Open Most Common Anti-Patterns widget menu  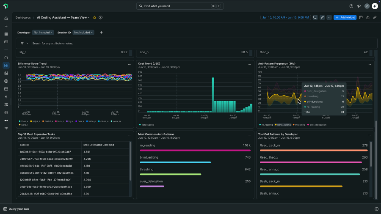pos(249,135)
